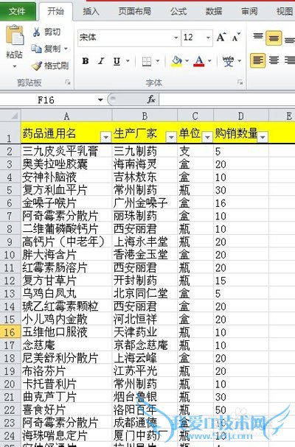
Task: Click the Cut scissors icon
Action: (37, 32)
